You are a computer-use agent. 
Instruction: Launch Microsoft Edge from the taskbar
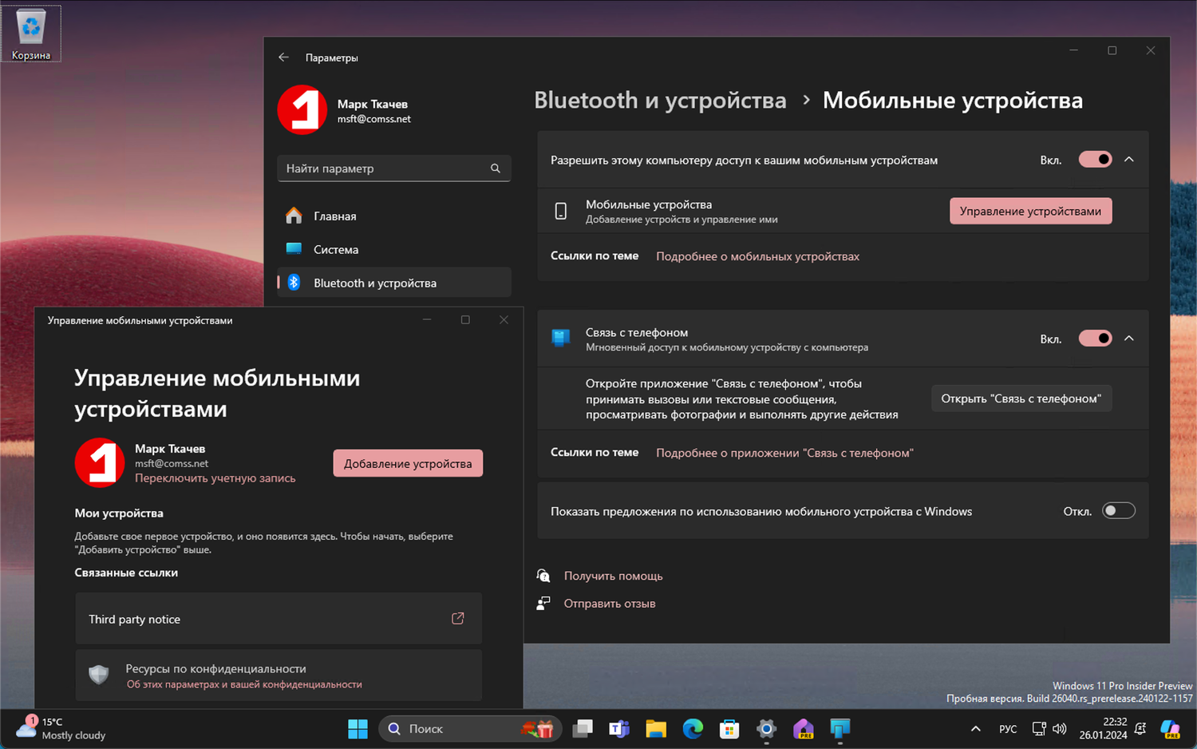[693, 728]
